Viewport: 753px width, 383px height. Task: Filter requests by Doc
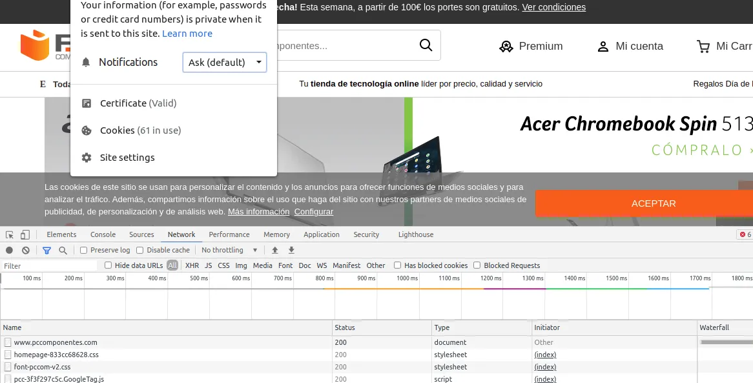point(305,265)
